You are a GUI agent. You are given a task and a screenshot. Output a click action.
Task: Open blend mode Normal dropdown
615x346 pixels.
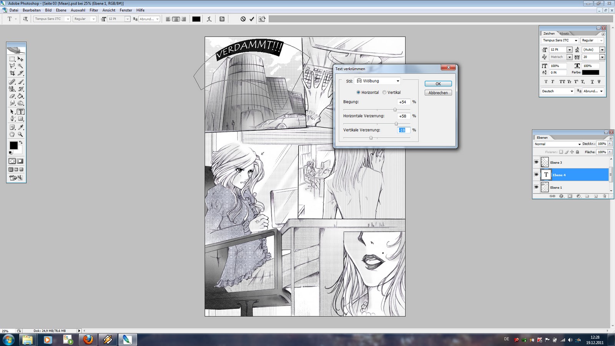(x=557, y=144)
